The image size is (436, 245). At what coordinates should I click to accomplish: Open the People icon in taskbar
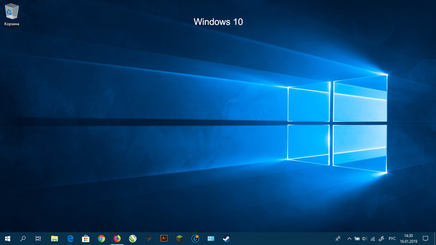pyautogui.click(x=338, y=238)
